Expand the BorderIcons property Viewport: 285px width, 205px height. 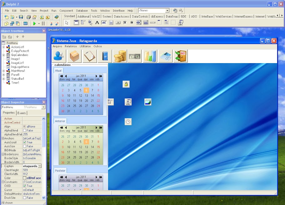click(x=3, y=154)
